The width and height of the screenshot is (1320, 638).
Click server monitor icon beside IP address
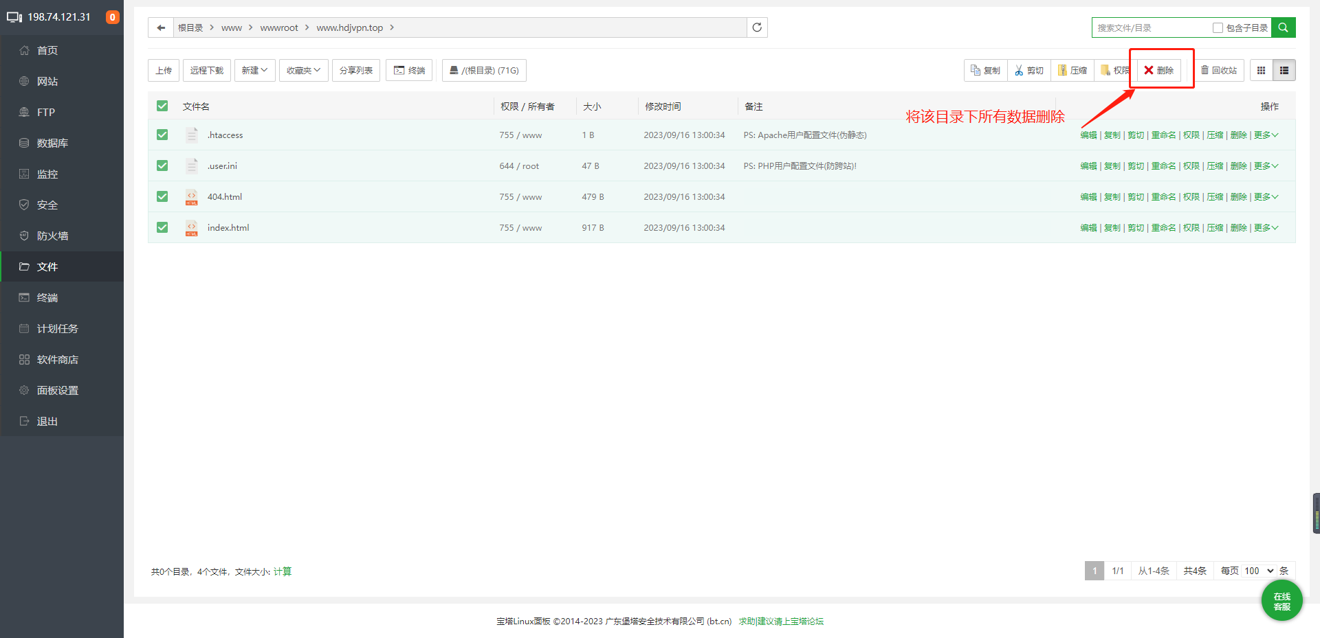click(14, 17)
